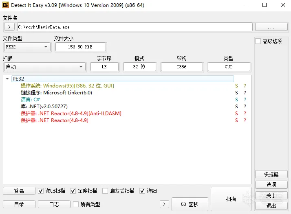Start scan with the large 扫描 button
The image size is (291, 214).
tap(231, 199)
